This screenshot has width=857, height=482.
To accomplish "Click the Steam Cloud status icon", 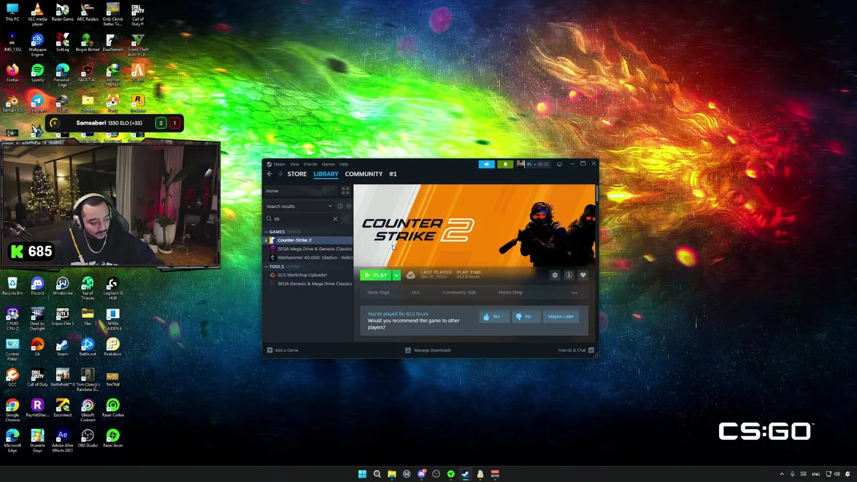I will [x=410, y=275].
